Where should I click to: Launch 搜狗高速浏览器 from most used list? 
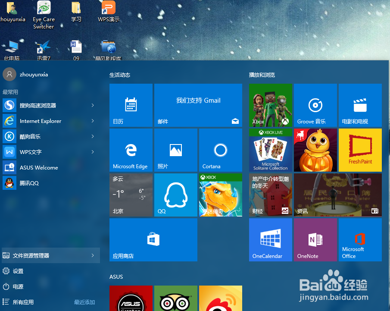point(51,105)
